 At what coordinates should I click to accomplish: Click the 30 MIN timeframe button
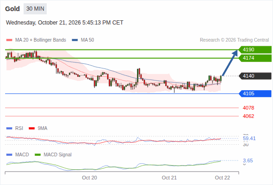tap(35, 9)
